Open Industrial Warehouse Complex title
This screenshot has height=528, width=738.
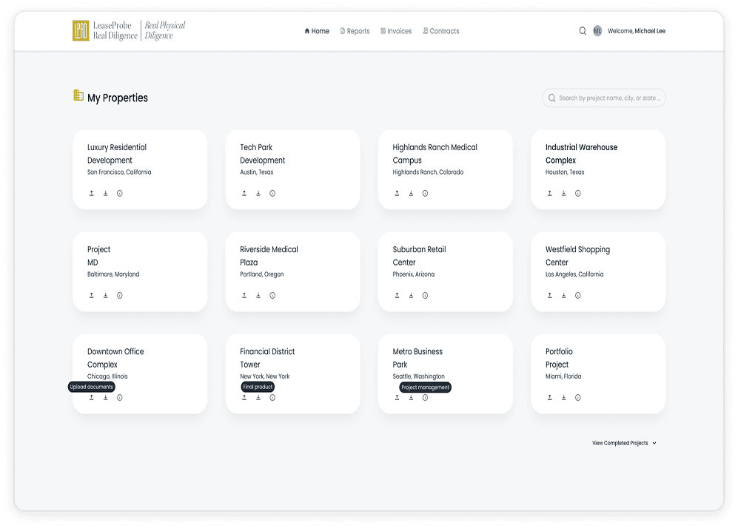pyautogui.click(x=581, y=154)
